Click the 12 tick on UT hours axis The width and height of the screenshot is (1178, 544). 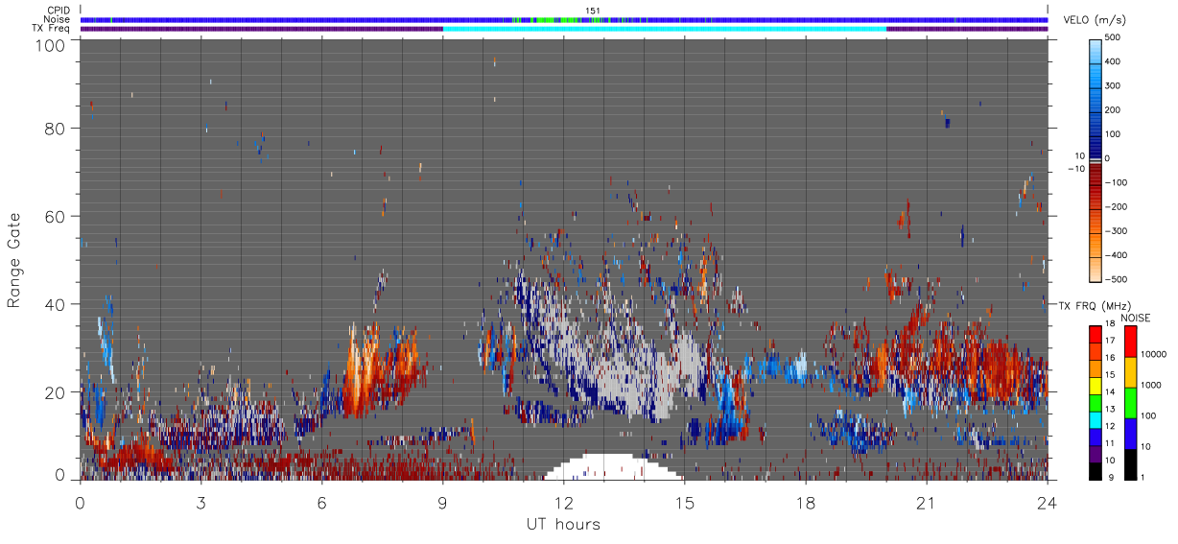(564, 503)
